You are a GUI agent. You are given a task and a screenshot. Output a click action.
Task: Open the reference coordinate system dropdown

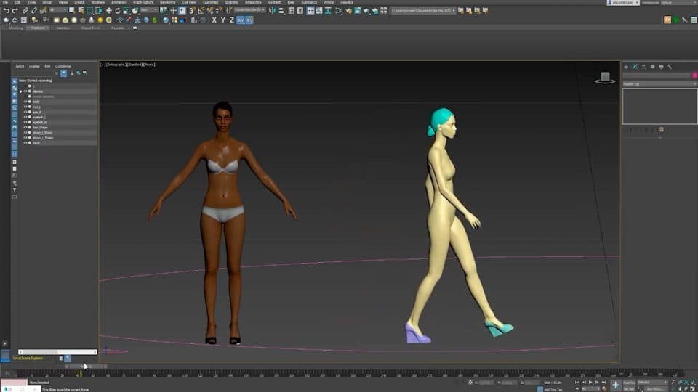(150, 10)
